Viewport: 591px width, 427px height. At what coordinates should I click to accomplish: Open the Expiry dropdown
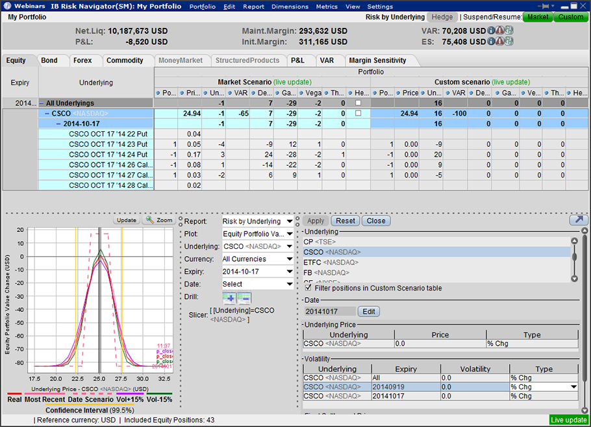coord(290,272)
